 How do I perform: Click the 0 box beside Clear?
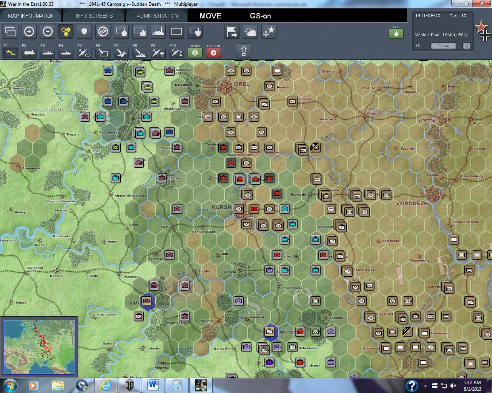click(x=466, y=46)
